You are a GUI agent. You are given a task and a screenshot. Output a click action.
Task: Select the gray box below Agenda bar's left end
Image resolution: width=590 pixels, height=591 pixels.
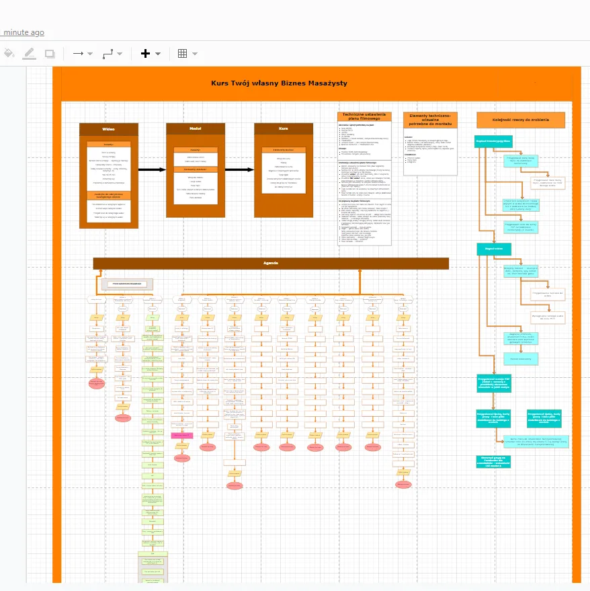(127, 284)
